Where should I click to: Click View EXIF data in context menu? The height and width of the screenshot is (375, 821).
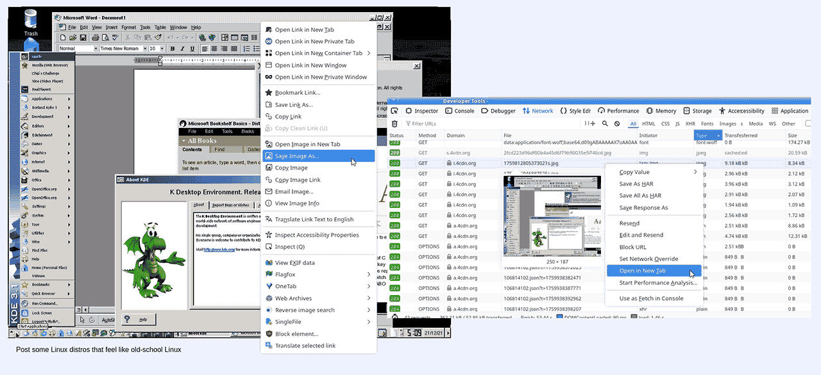pyautogui.click(x=319, y=262)
